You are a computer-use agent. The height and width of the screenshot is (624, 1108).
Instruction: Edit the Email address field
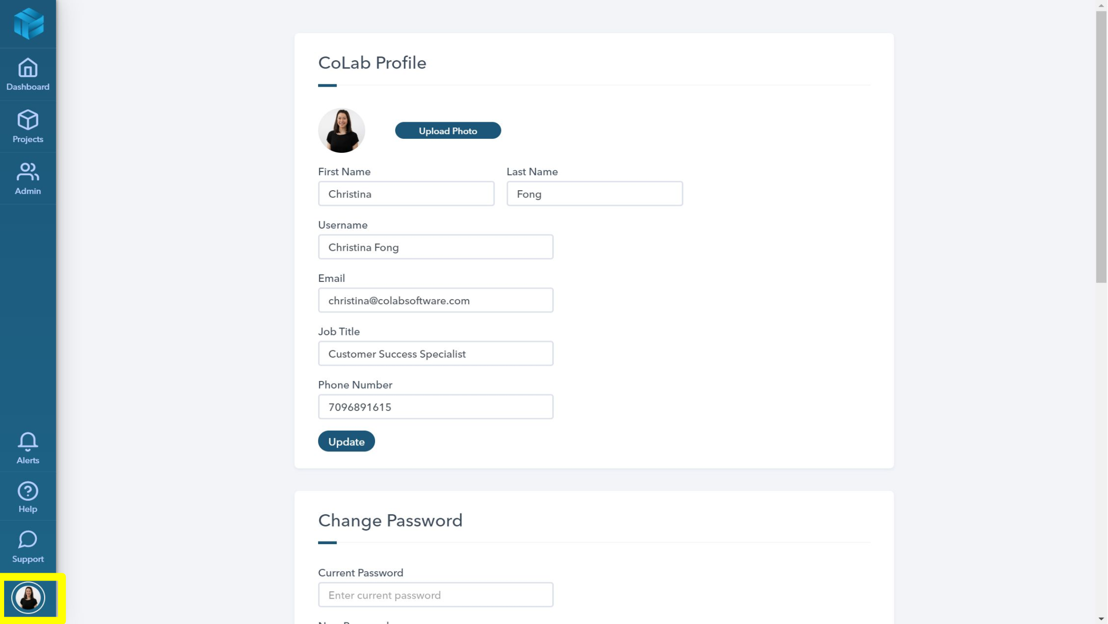pos(435,300)
